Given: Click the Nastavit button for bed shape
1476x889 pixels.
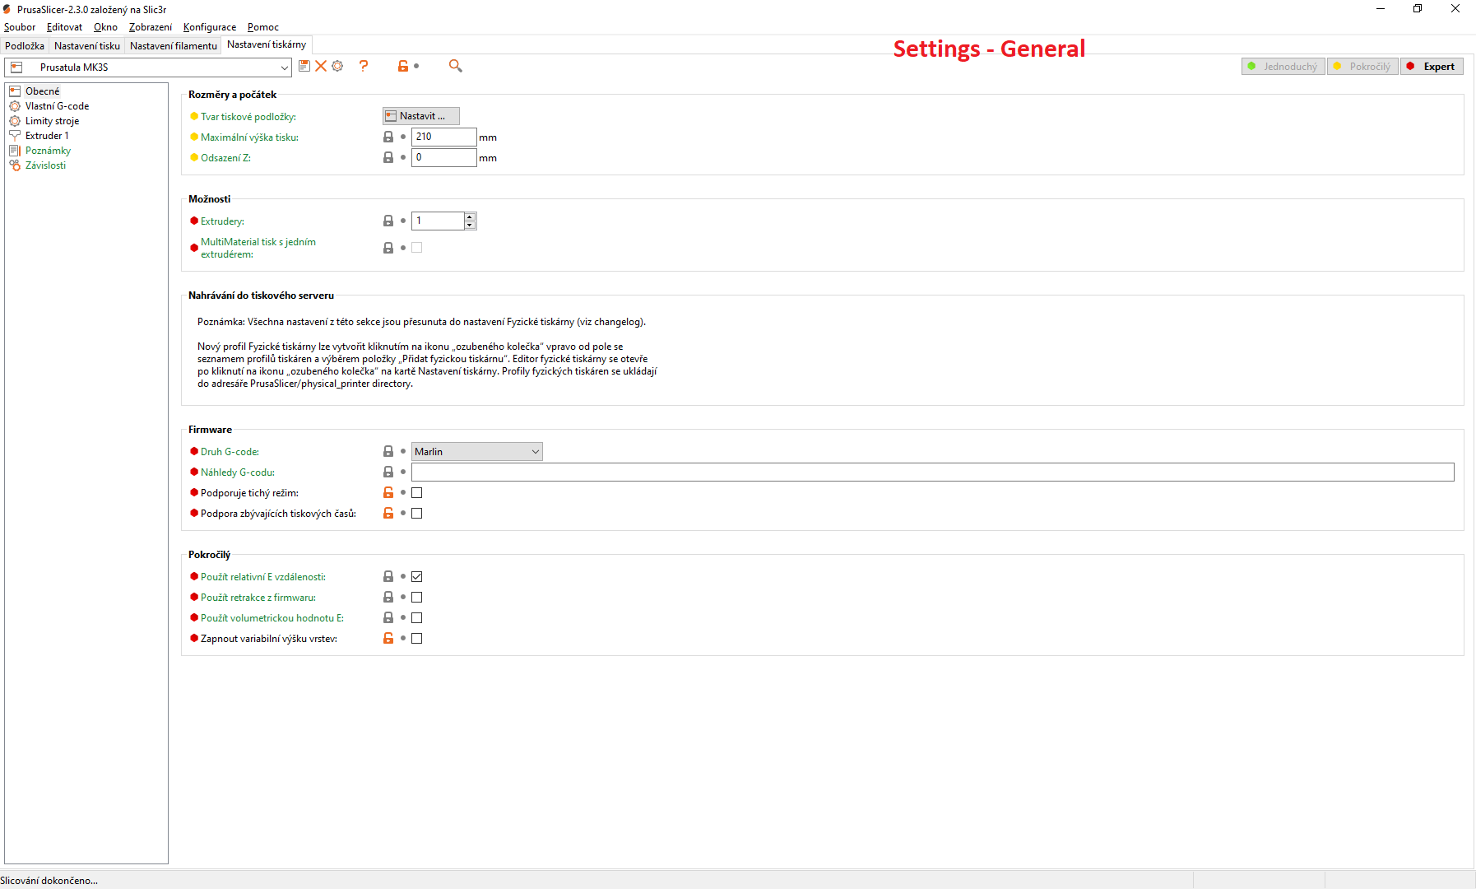Looking at the screenshot, I should (x=420, y=115).
